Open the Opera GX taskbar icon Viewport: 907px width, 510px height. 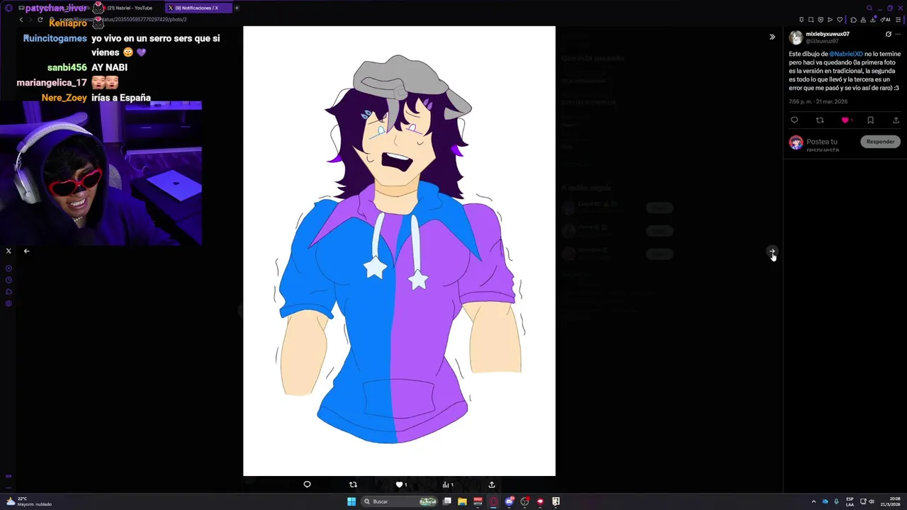[493, 501]
